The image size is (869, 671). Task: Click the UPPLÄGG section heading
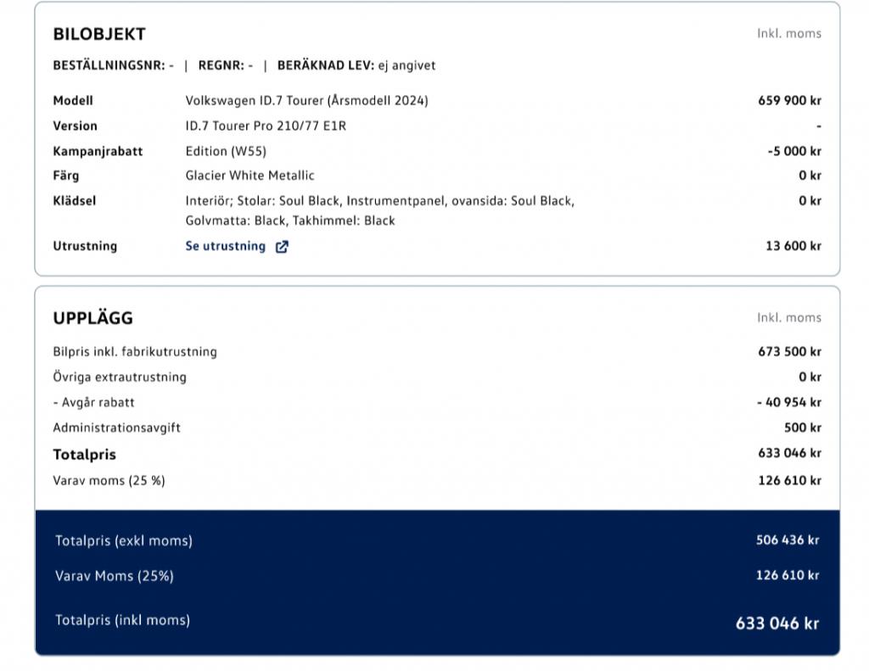pos(93,318)
